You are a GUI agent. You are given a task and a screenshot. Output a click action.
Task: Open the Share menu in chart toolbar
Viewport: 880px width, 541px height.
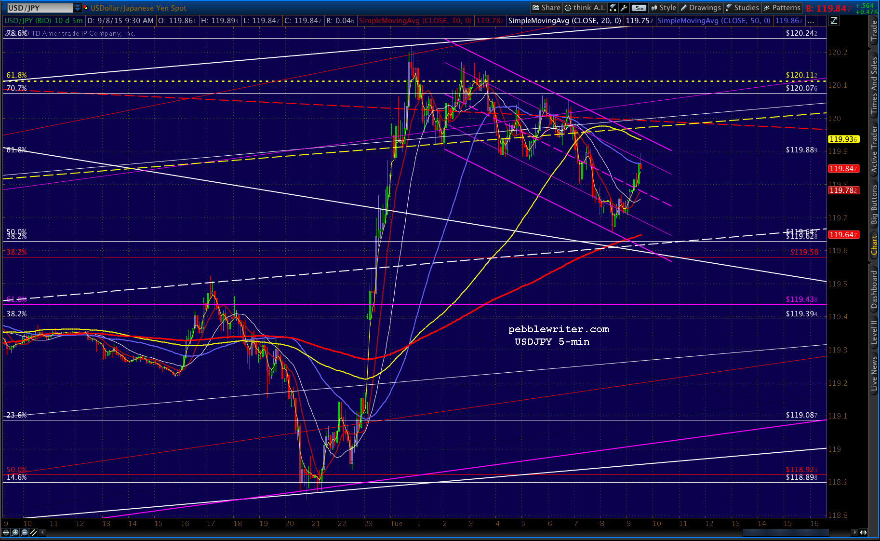click(x=546, y=8)
